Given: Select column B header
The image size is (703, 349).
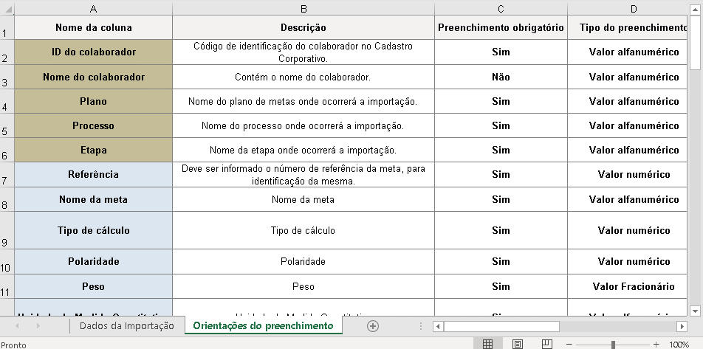Looking at the screenshot, I should click(x=304, y=9).
